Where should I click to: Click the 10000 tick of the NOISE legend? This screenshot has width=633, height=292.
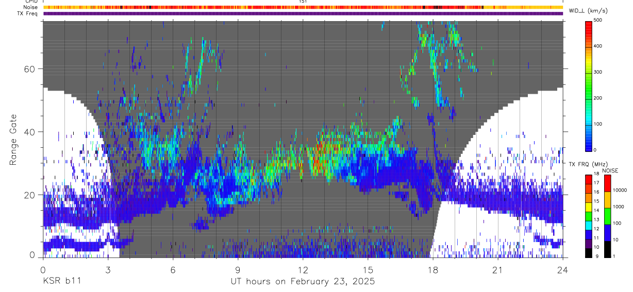coord(621,191)
